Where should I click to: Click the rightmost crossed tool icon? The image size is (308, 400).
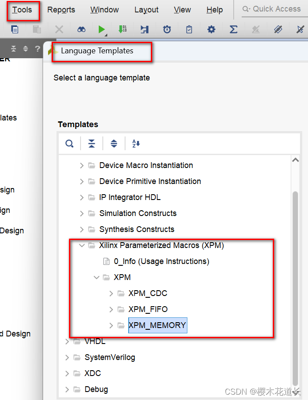300,29
